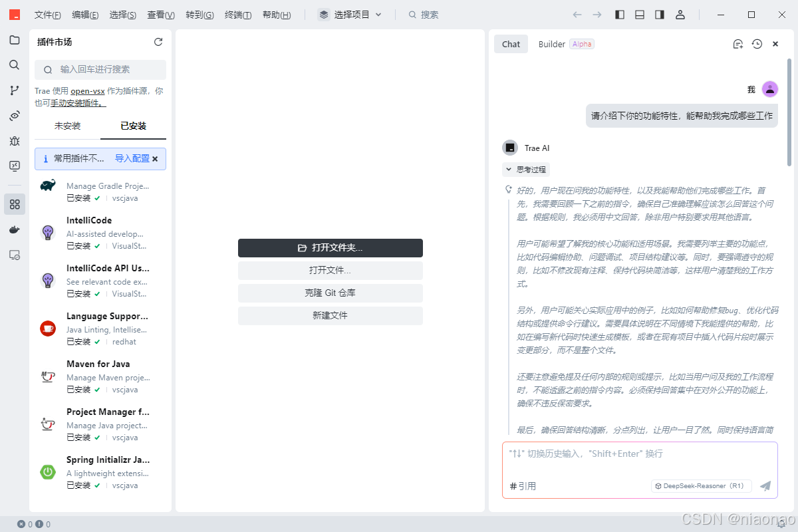The height and width of the screenshot is (532, 798).
Task: Switch to the Builder Alpha tab
Action: 565,44
